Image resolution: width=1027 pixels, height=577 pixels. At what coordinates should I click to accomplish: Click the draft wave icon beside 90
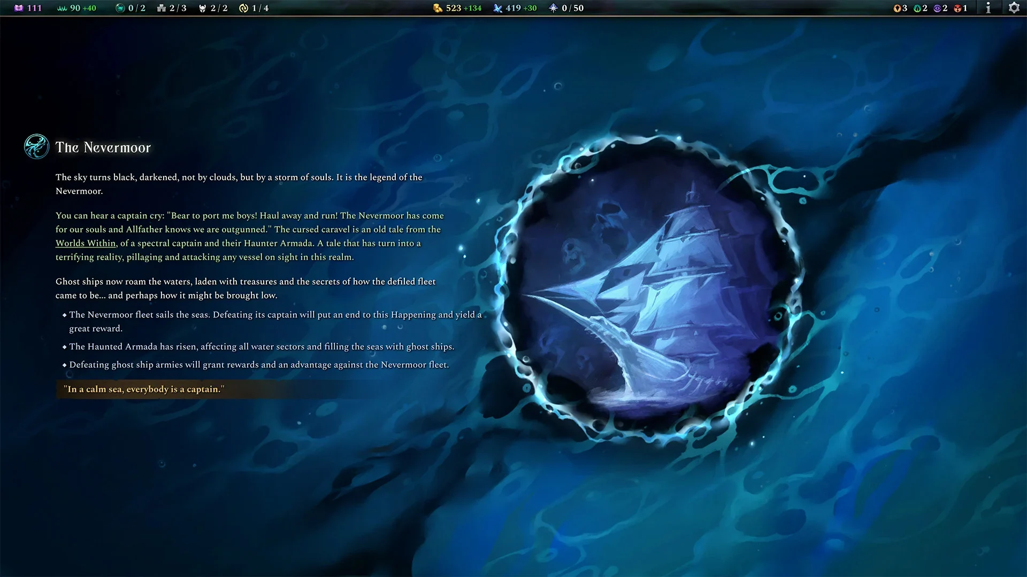click(x=62, y=8)
